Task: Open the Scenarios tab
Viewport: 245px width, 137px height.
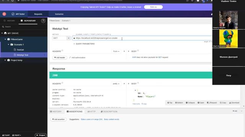Action: pyautogui.click(x=59, y=14)
